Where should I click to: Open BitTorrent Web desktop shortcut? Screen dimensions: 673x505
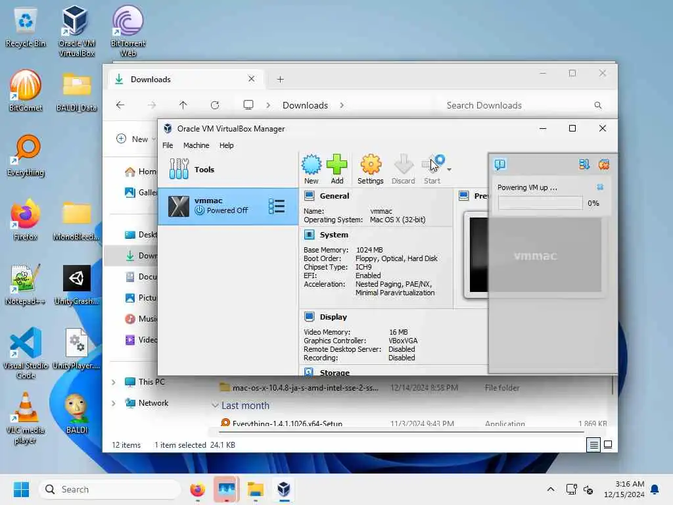coord(128,32)
